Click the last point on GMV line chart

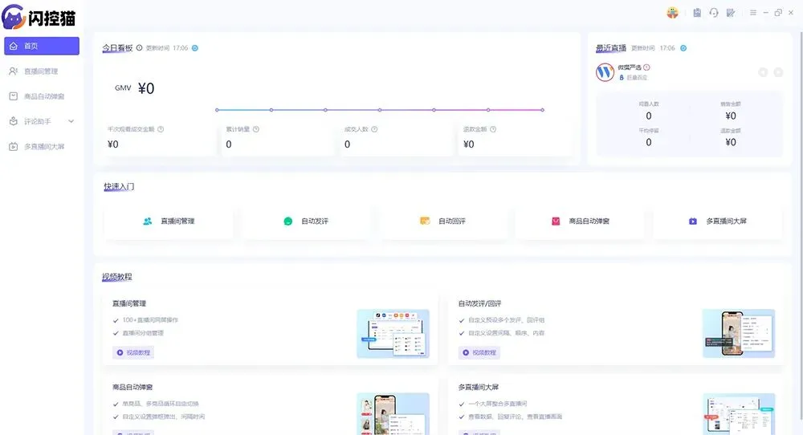pos(542,110)
